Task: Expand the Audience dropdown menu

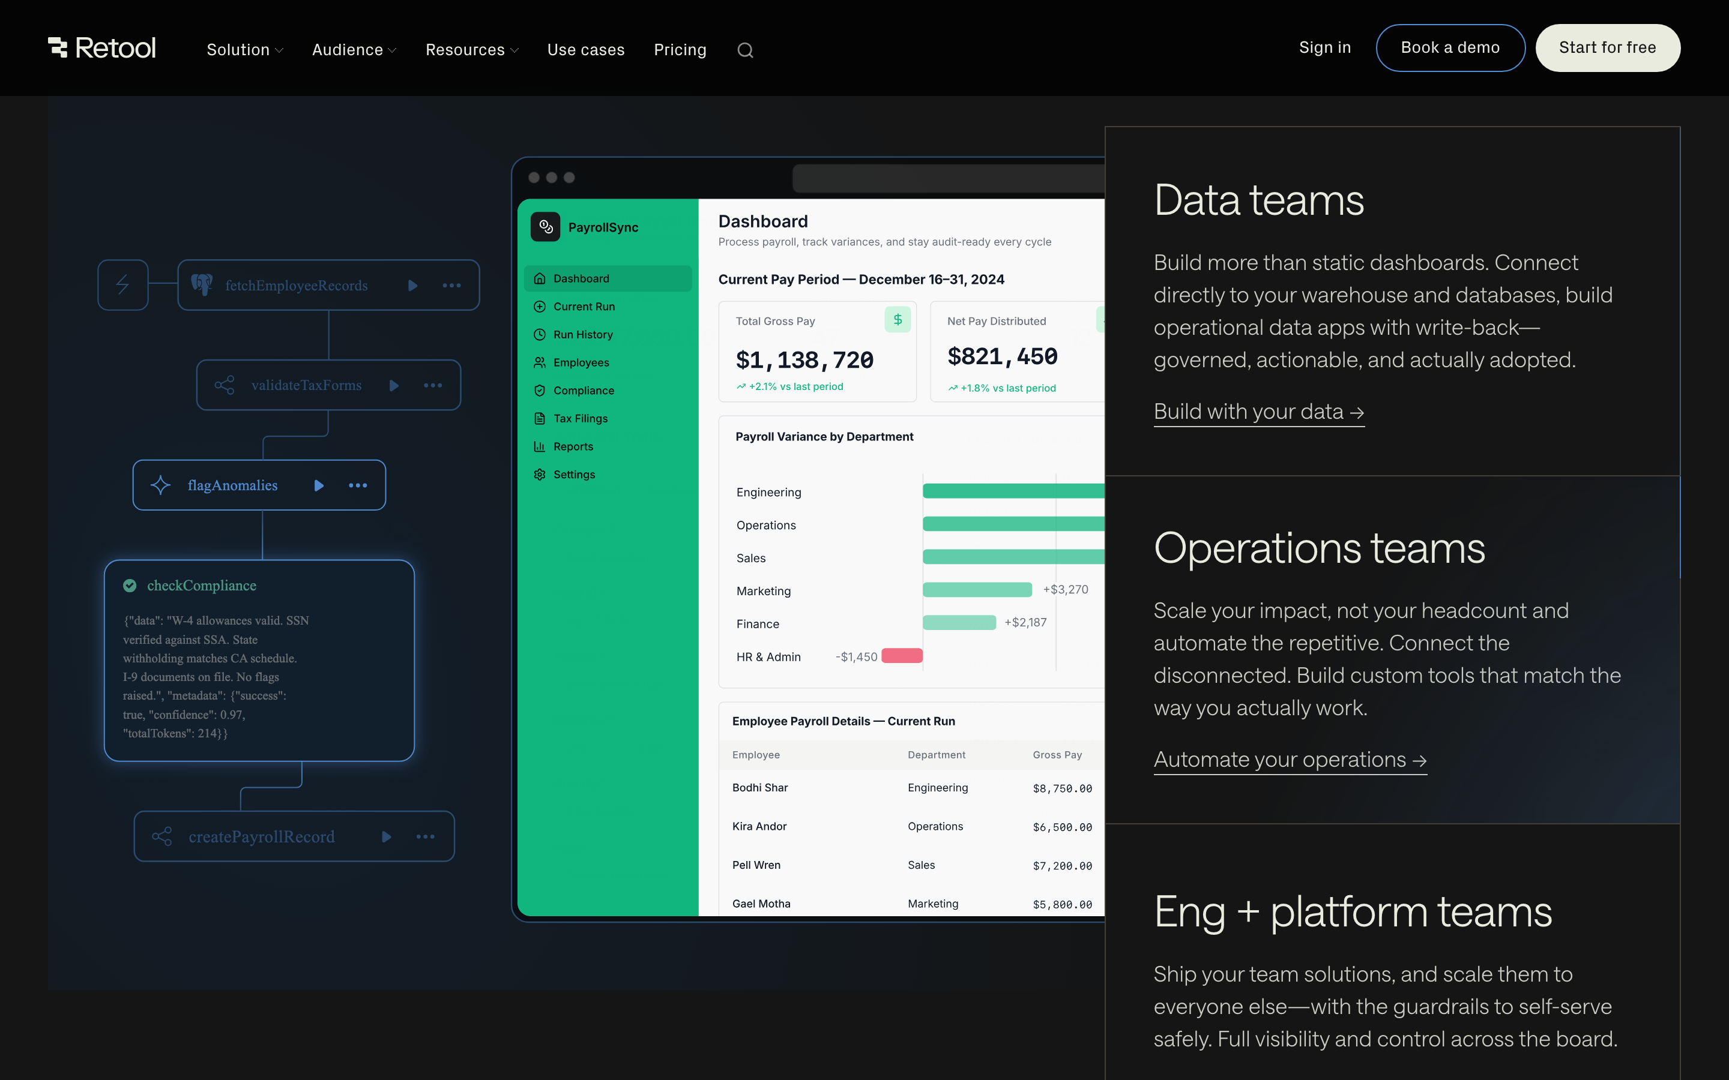Action: click(x=354, y=49)
